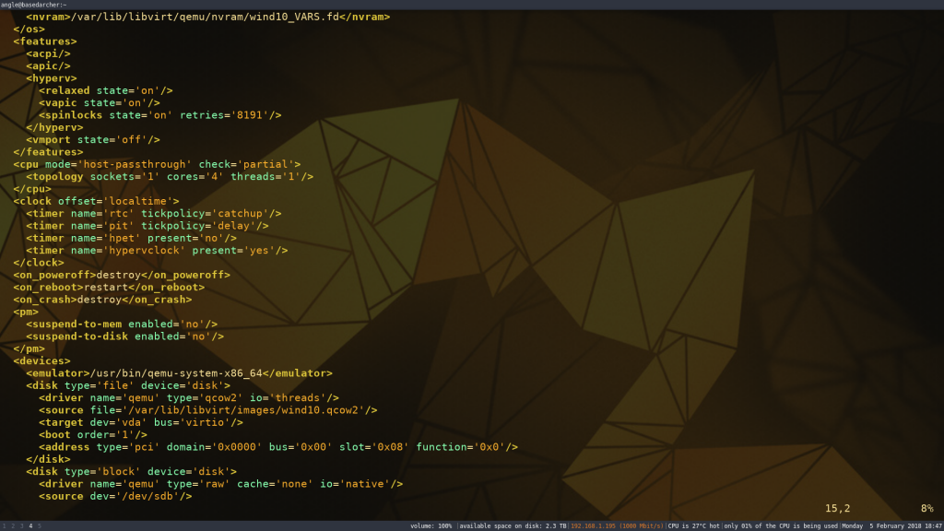Click the volume: 100% status indicator
944x531 pixels.
pyautogui.click(x=431, y=526)
